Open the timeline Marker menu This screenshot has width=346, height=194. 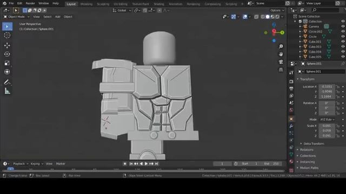[61, 164]
